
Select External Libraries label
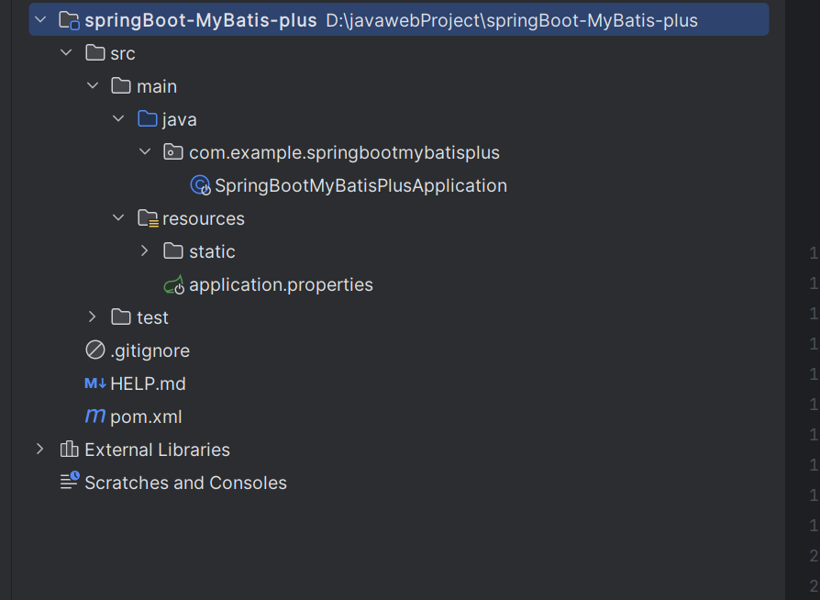click(x=158, y=450)
